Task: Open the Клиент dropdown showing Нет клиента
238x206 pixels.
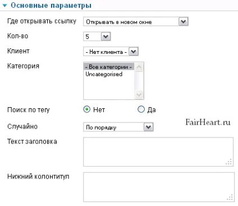Action: (111, 52)
